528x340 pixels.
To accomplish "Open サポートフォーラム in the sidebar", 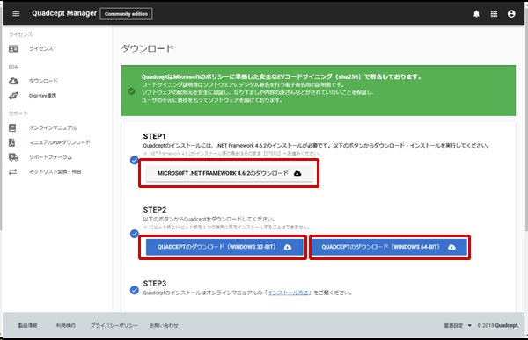I will [50, 157].
